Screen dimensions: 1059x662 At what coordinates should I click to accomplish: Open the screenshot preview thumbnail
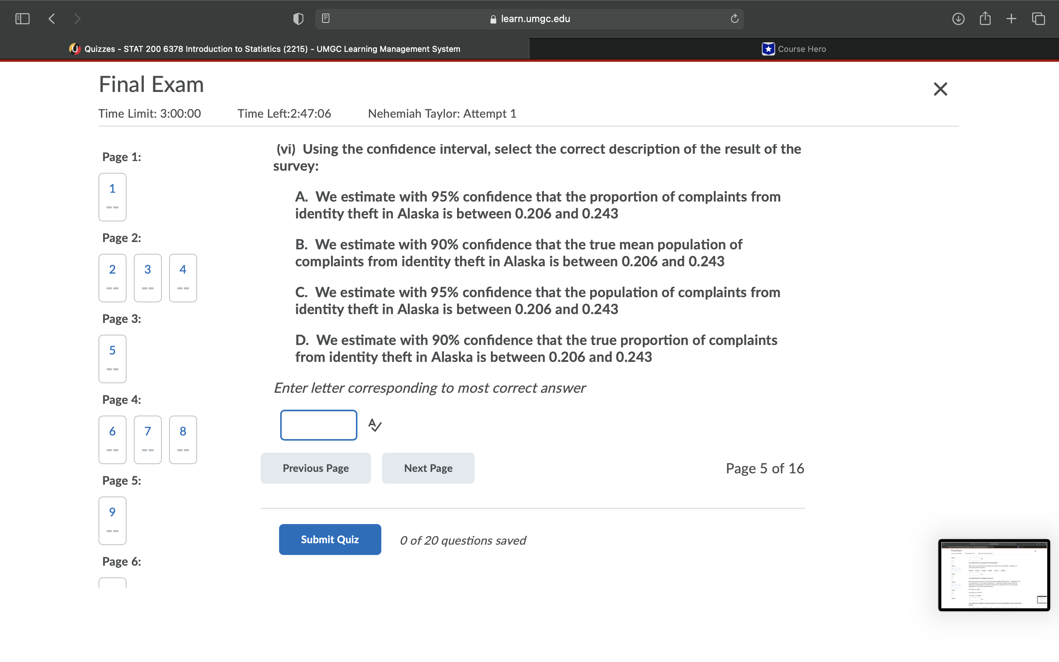point(993,575)
